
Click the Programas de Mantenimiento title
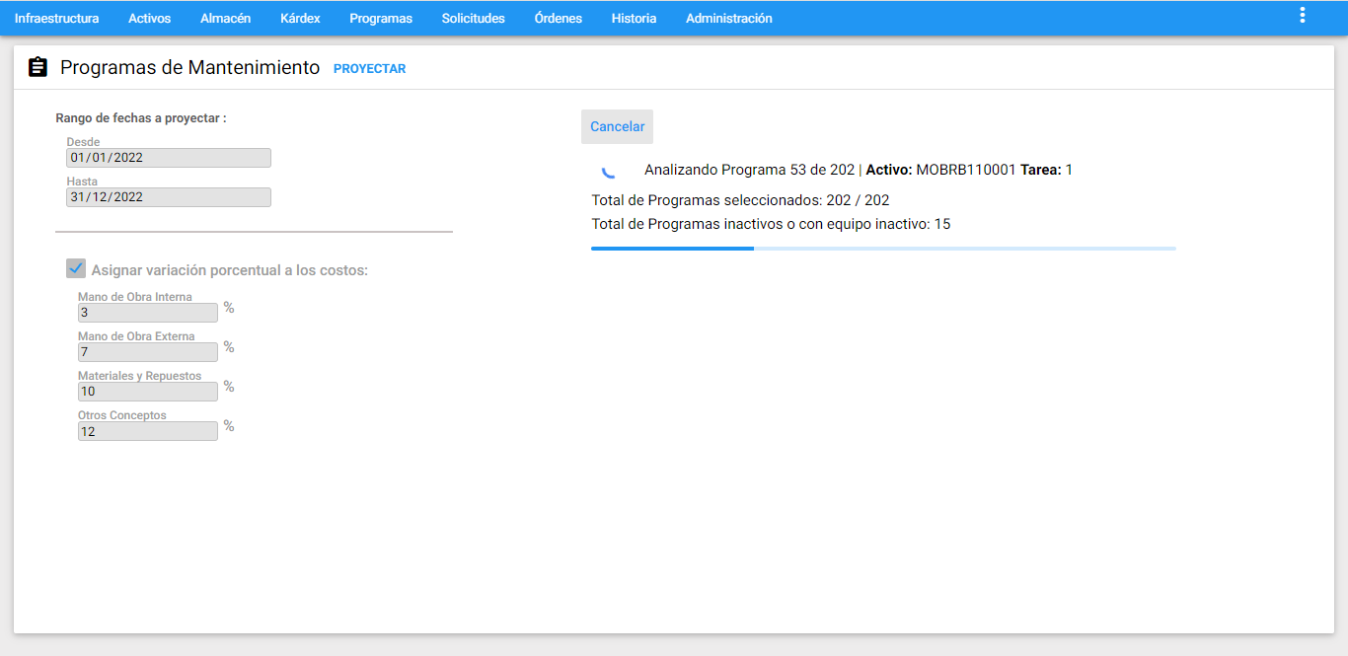tap(189, 67)
